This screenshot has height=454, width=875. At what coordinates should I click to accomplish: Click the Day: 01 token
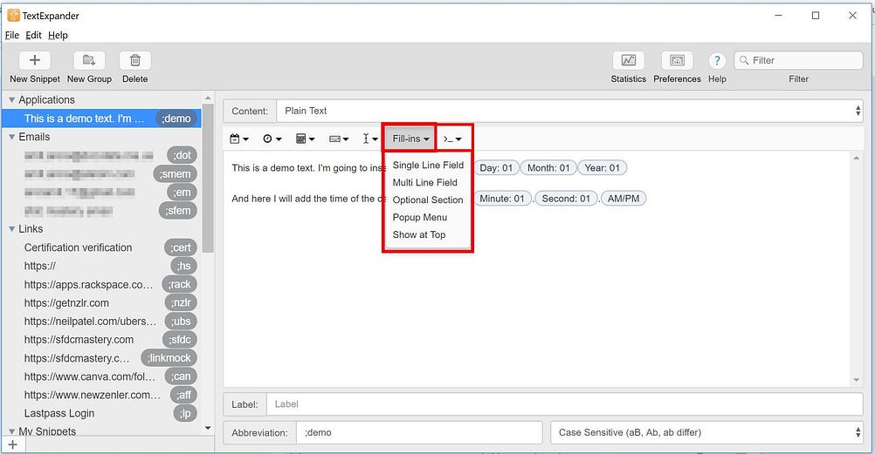[496, 167]
